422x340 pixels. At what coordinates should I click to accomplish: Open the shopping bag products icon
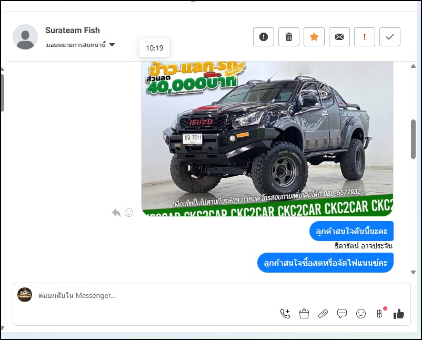[304, 314]
